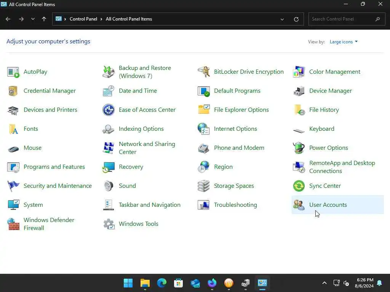Click Windows Defender Firewall brick icon
390x292 pixels.
click(13, 224)
